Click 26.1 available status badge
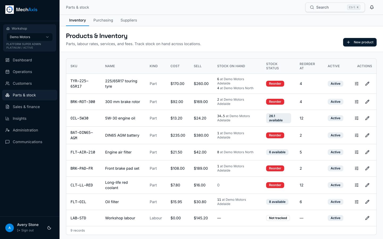The image size is (383, 239). click(x=278, y=118)
